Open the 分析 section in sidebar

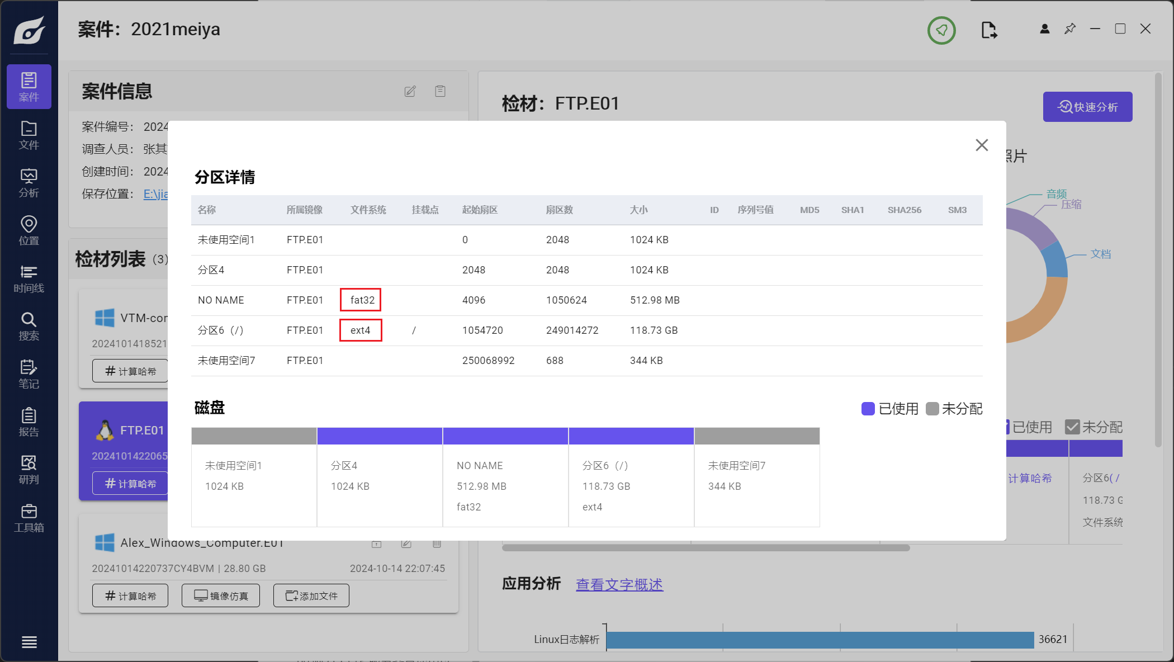29,183
